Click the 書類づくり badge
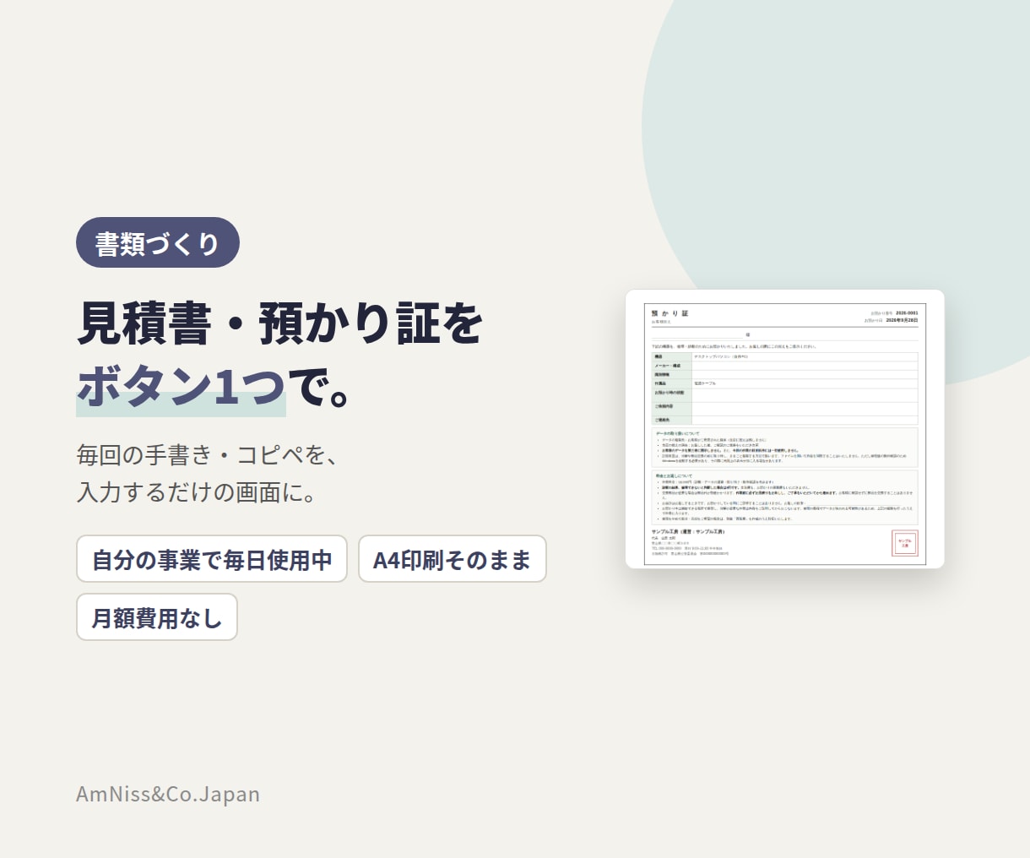Image resolution: width=1030 pixels, height=858 pixels. 158,243
